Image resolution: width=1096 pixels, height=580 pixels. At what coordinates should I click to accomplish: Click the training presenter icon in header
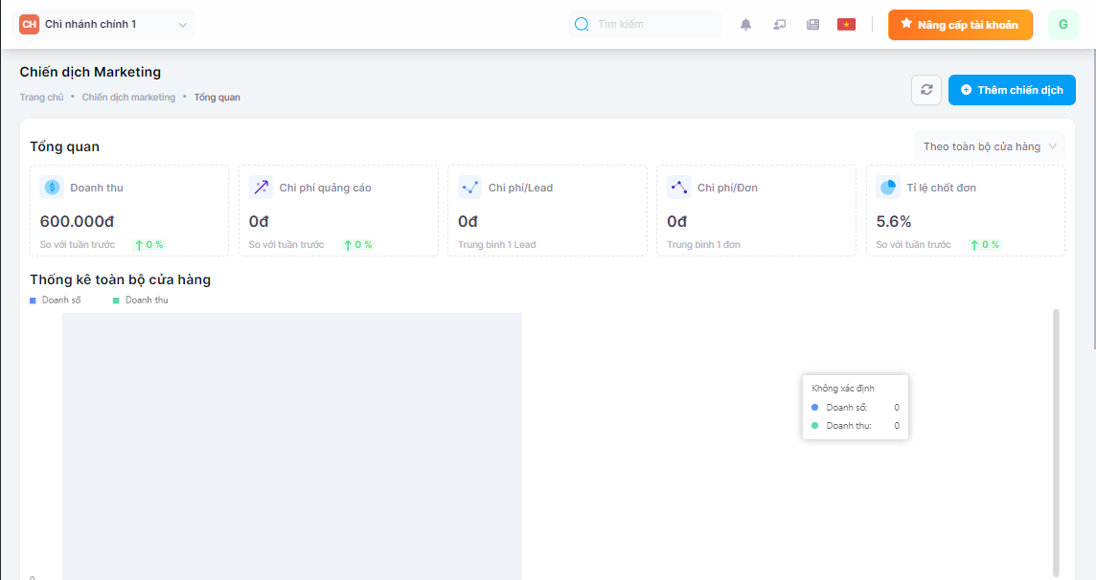coord(780,25)
